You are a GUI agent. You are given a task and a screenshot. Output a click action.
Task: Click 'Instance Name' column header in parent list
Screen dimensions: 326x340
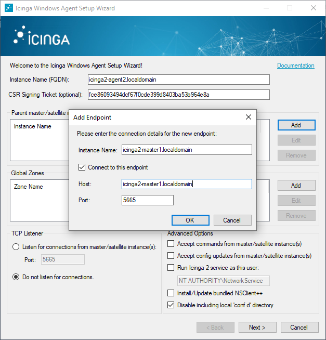coord(33,126)
